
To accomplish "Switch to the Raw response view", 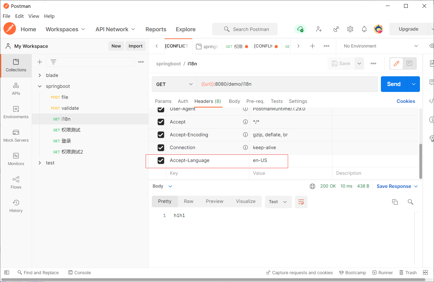I will tap(189, 202).
